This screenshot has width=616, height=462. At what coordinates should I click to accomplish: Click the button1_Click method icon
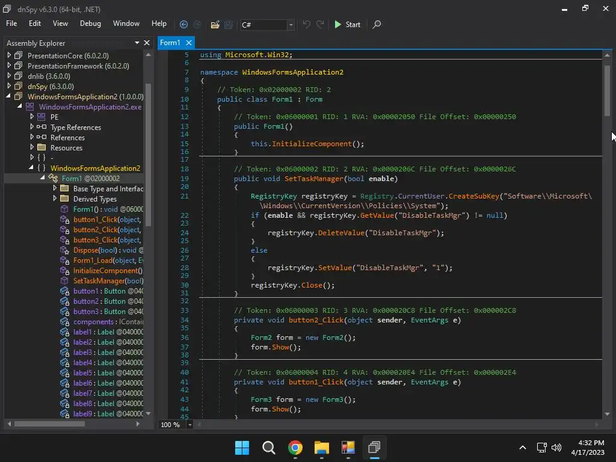[64, 219]
